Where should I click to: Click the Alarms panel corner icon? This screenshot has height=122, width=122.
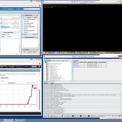pos(37,50)
